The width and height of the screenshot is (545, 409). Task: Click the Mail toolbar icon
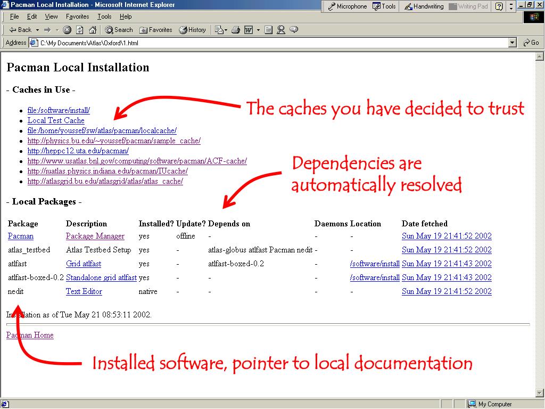[x=219, y=30]
